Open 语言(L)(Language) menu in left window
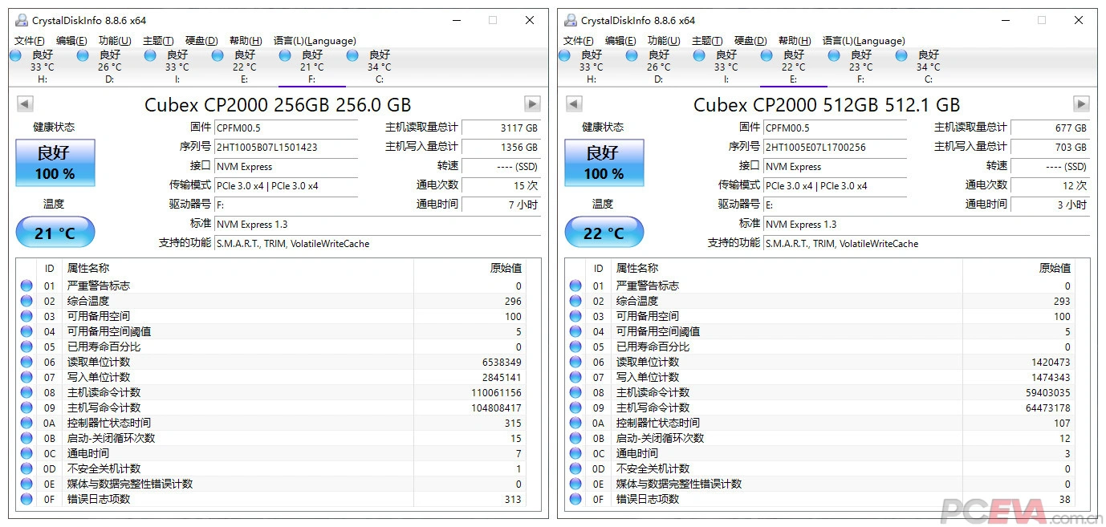Screen dimensions: 1106x527 click(315, 41)
